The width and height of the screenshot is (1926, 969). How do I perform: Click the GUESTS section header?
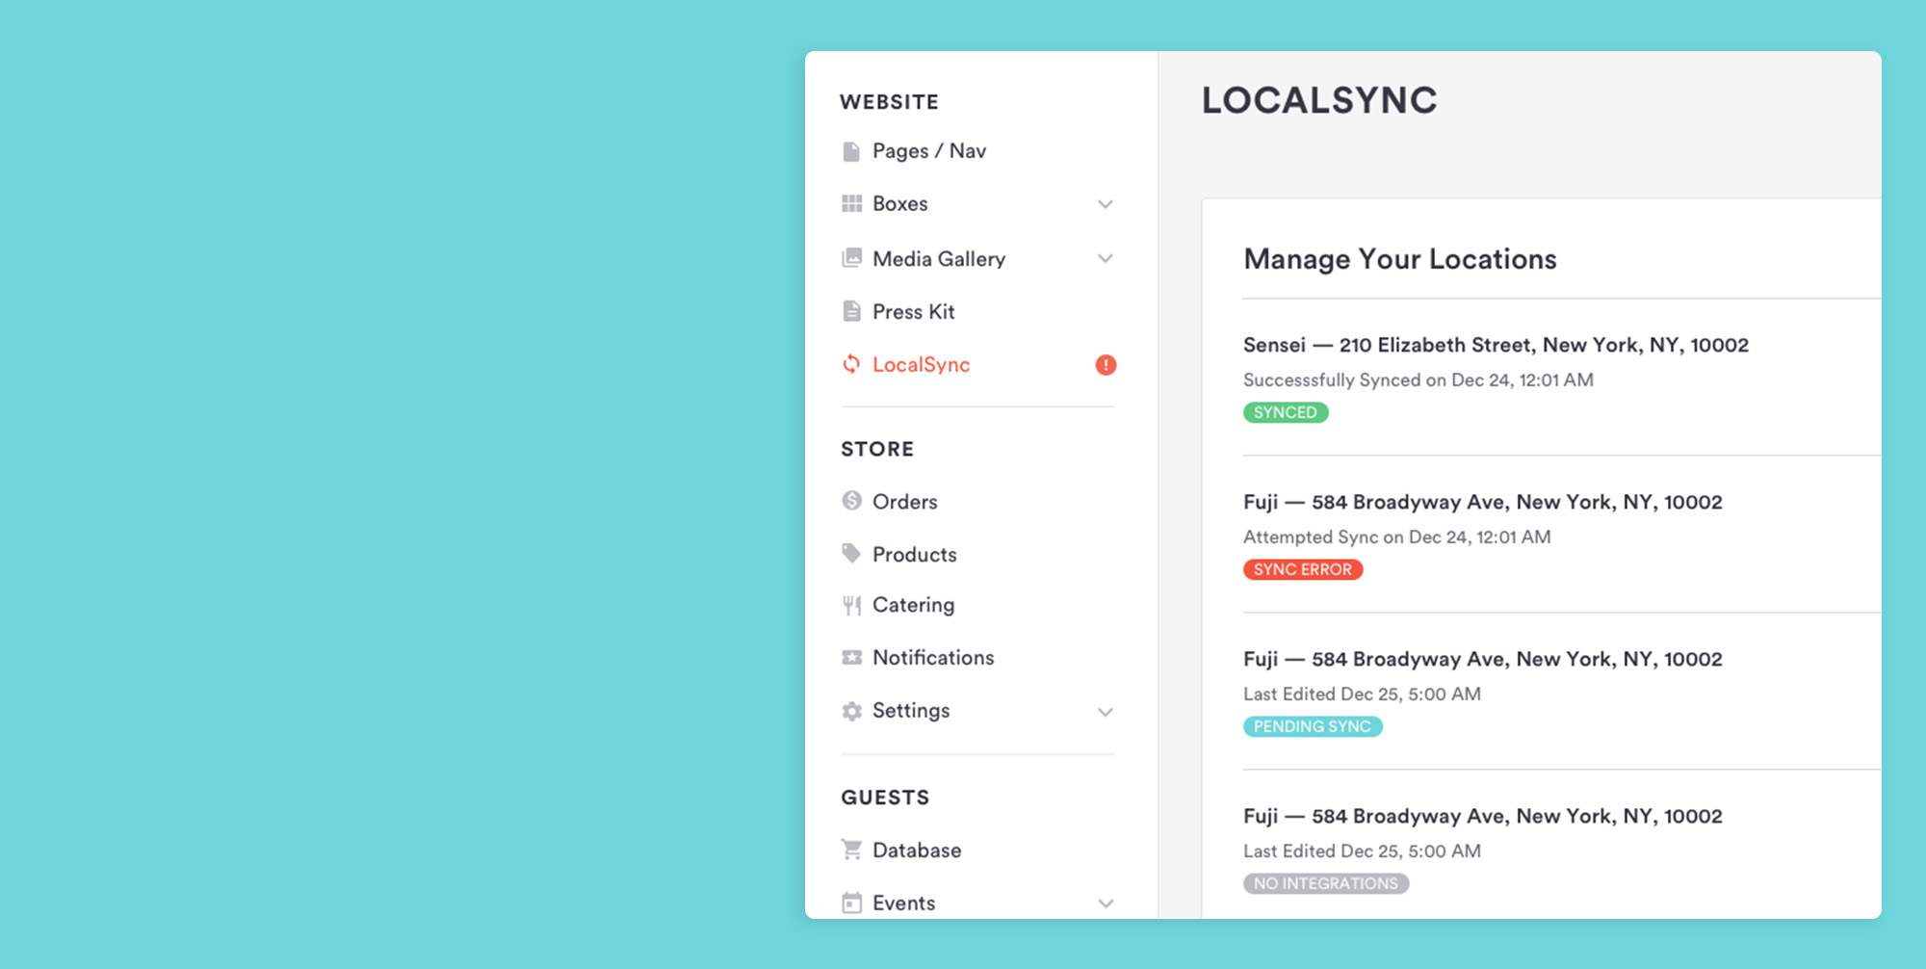tap(885, 798)
